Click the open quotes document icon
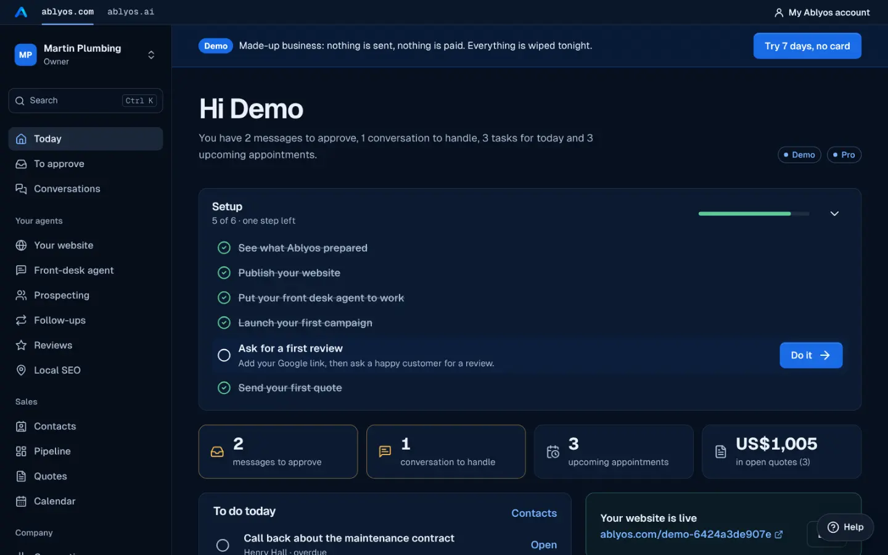Screen dimensions: 888x555 pos(720,452)
